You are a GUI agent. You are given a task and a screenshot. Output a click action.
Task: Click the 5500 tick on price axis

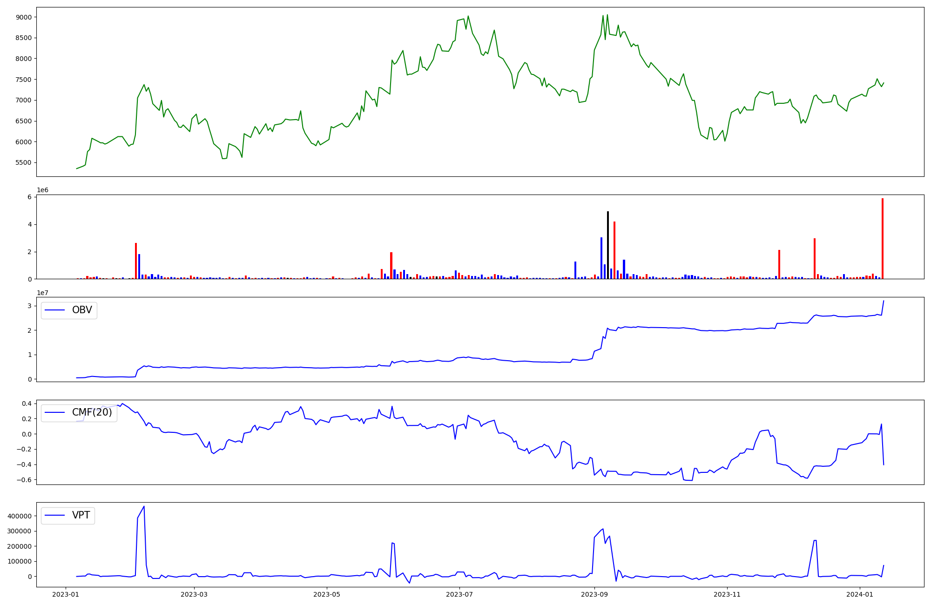pos(24,163)
